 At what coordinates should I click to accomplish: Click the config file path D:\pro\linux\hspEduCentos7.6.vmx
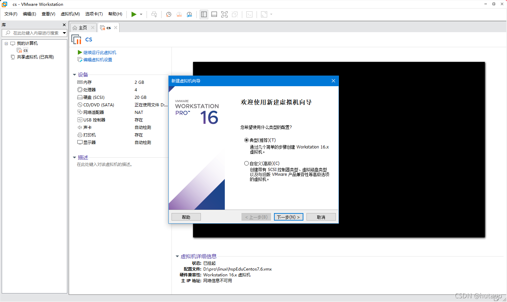pos(237,269)
